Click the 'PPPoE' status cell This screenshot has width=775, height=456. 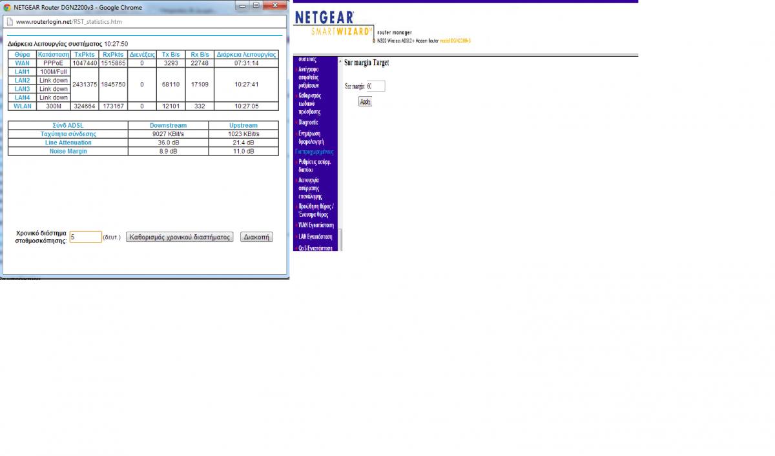(54, 63)
